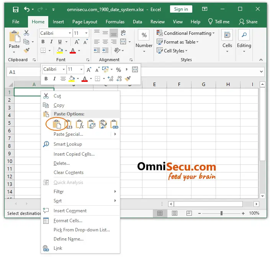Click the Undo arrow icon
The height and width of the screenshot is (257, 270).
coord(27,9)
